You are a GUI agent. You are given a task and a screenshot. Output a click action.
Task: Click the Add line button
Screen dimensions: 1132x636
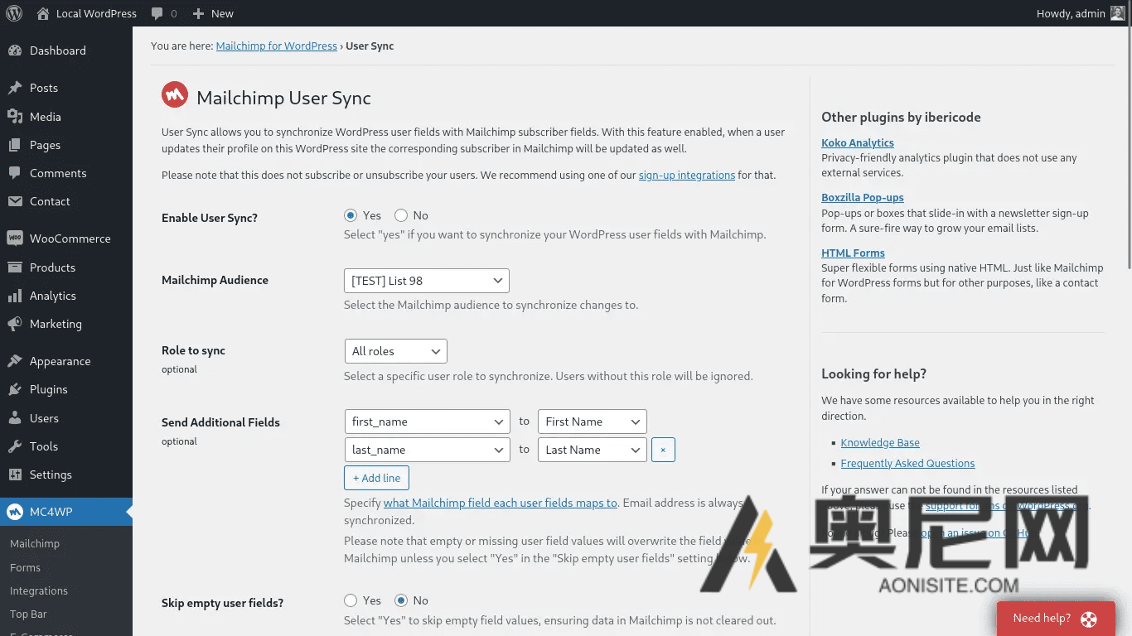click(376, 478)
